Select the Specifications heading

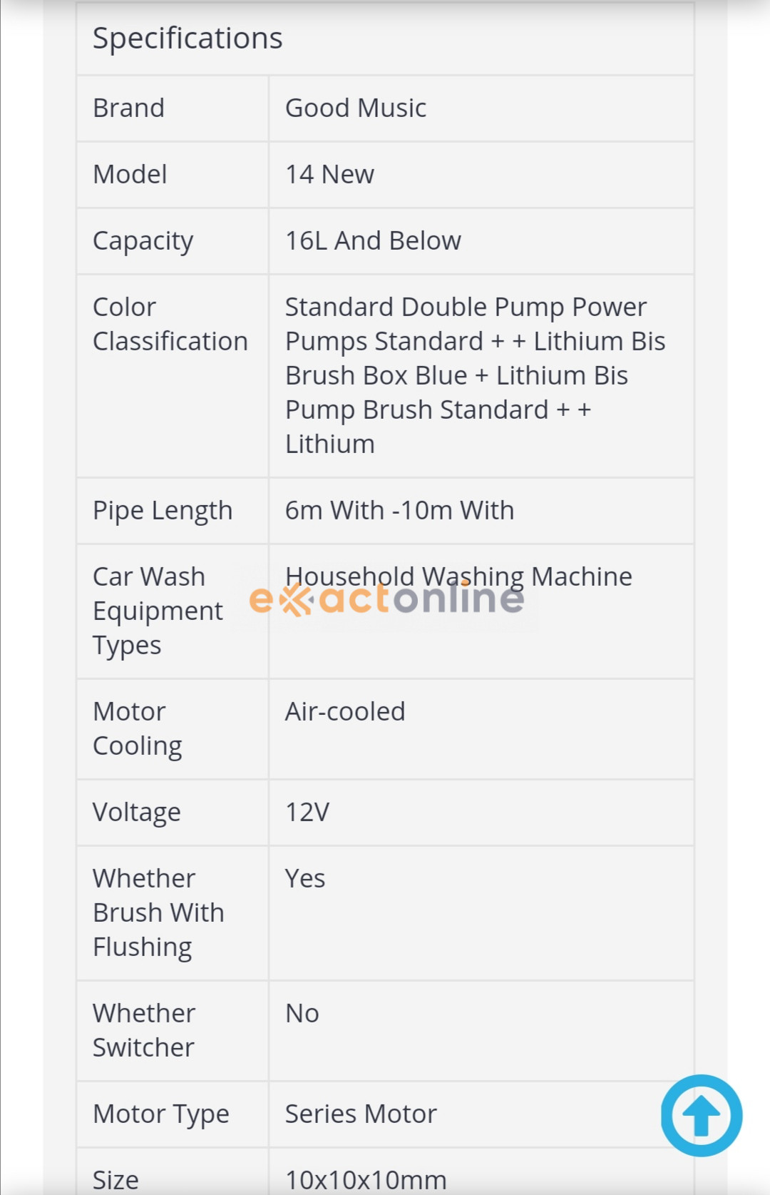click(188, 39)
